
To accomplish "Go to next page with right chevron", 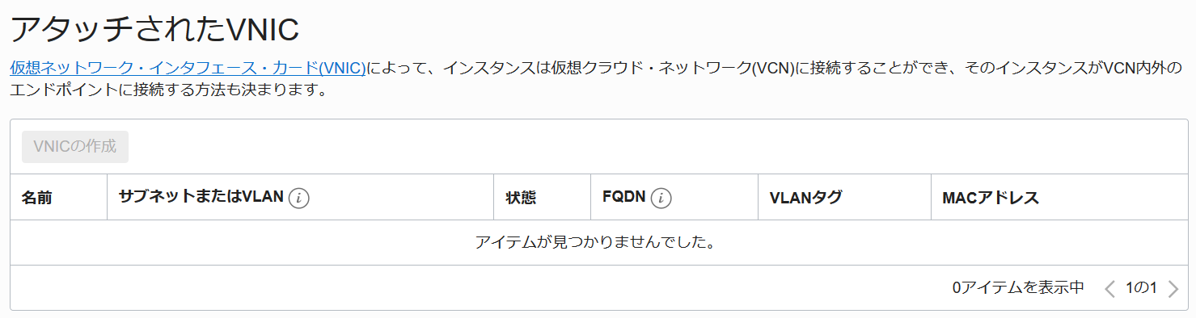I will pos(1173,288).
